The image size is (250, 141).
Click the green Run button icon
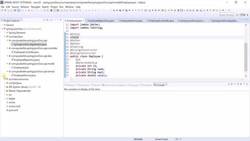coord(120,11)
